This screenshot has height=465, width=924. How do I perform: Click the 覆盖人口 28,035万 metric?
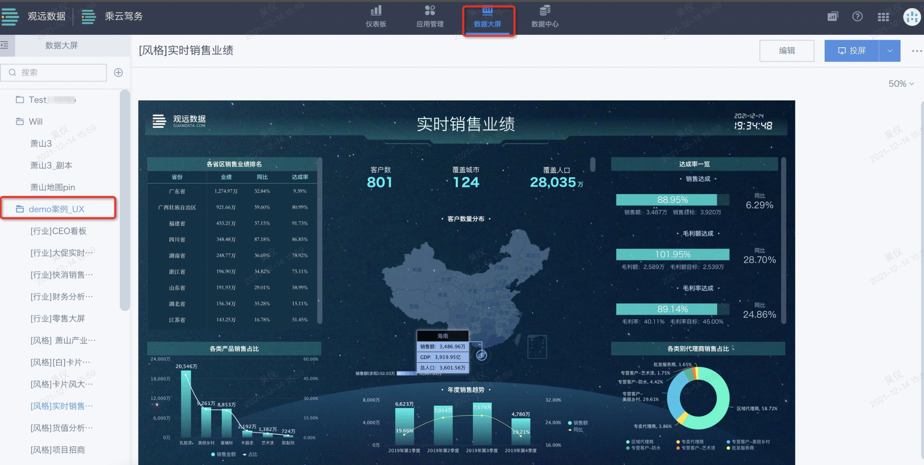point(556,178)
